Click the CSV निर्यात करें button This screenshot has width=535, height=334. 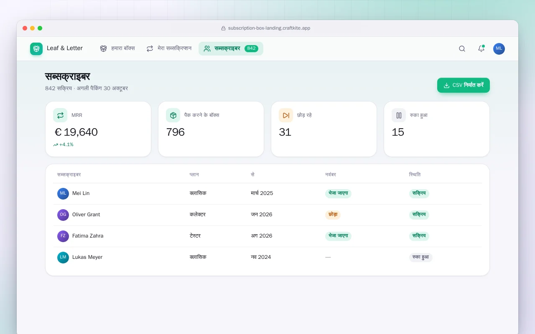(464, 85)
